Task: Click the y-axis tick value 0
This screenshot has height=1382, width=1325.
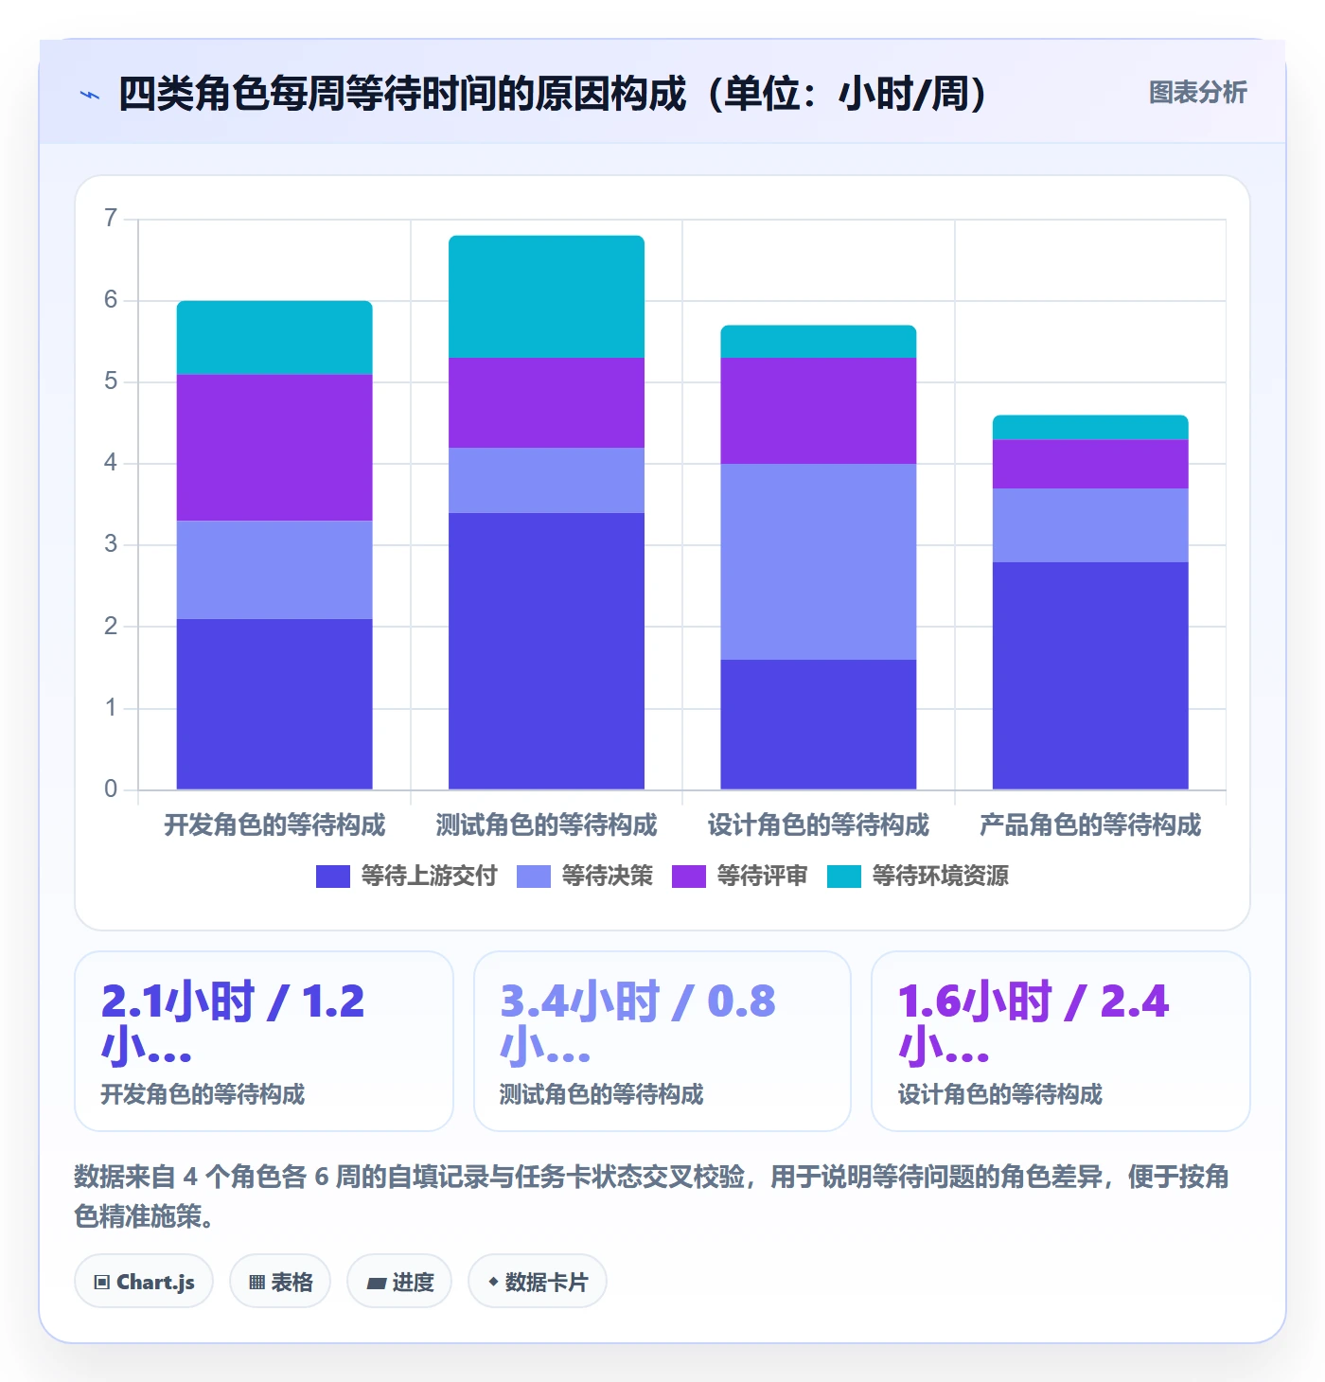Action: tap(111, 789)
